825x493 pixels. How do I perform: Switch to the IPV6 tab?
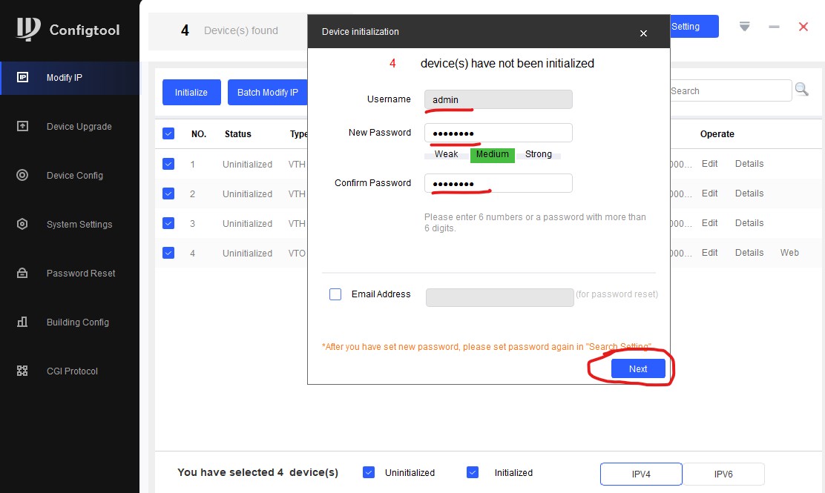coord(723,474)
